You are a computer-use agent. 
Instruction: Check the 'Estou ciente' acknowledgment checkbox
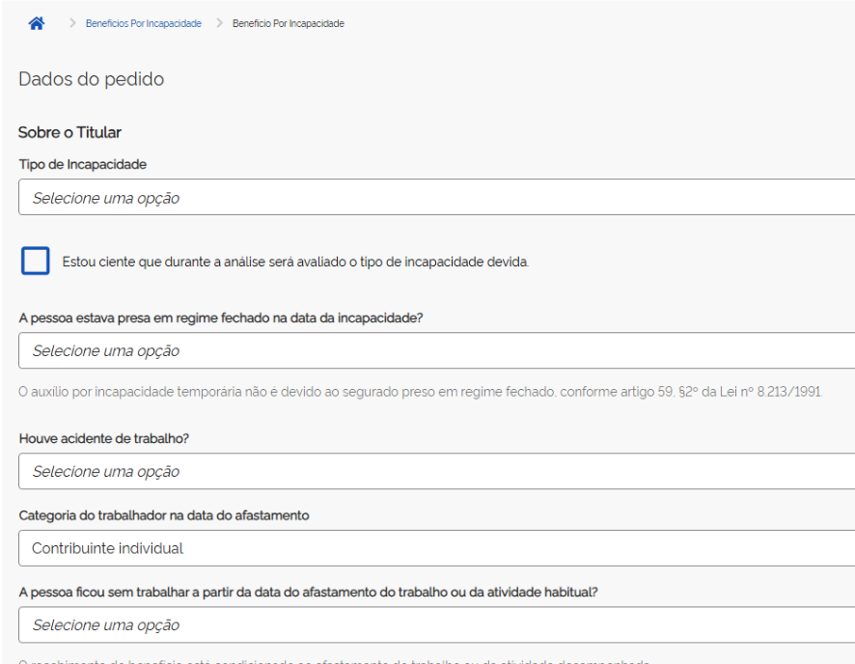point(35,262)
